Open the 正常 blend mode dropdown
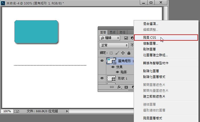200x122 pixels. (114, 45)
